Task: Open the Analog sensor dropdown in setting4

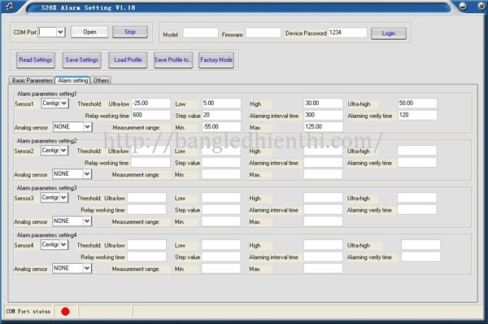Action: (87, 268)
